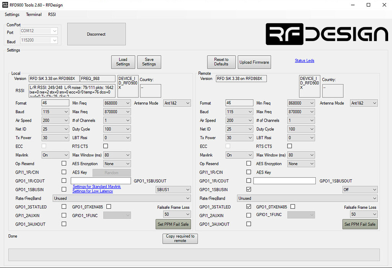392x268 pixels.
Task: Disable the remote GPO1_1SBUSIN checkbox
Action: tap(249, 189)
